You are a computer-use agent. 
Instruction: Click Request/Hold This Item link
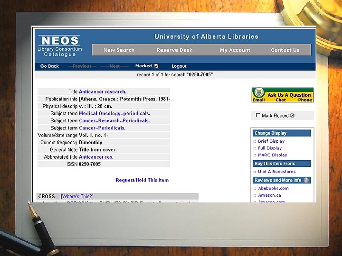point(142,180)
